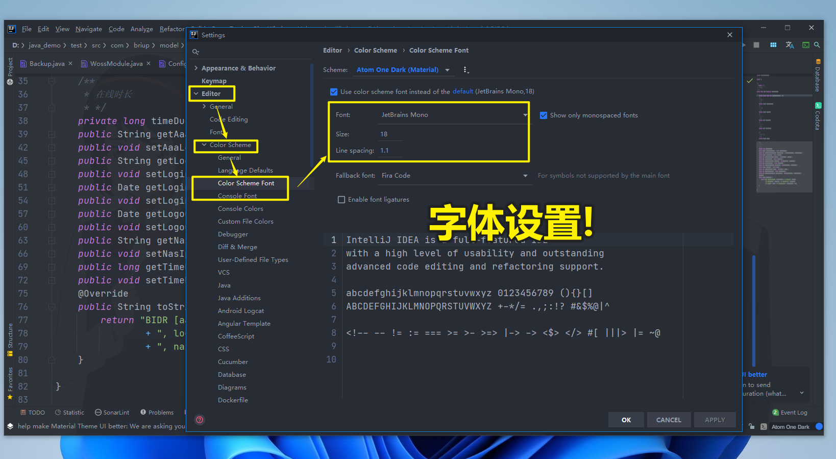
Task: Click the default font link
Action: (462, 91)
